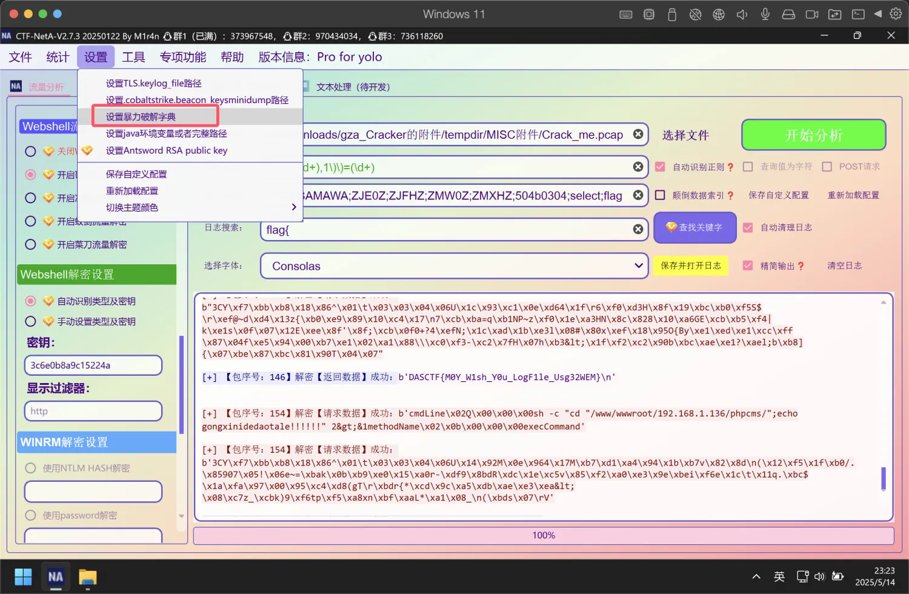Click the question mark beside 精简输出

(801, 266)
